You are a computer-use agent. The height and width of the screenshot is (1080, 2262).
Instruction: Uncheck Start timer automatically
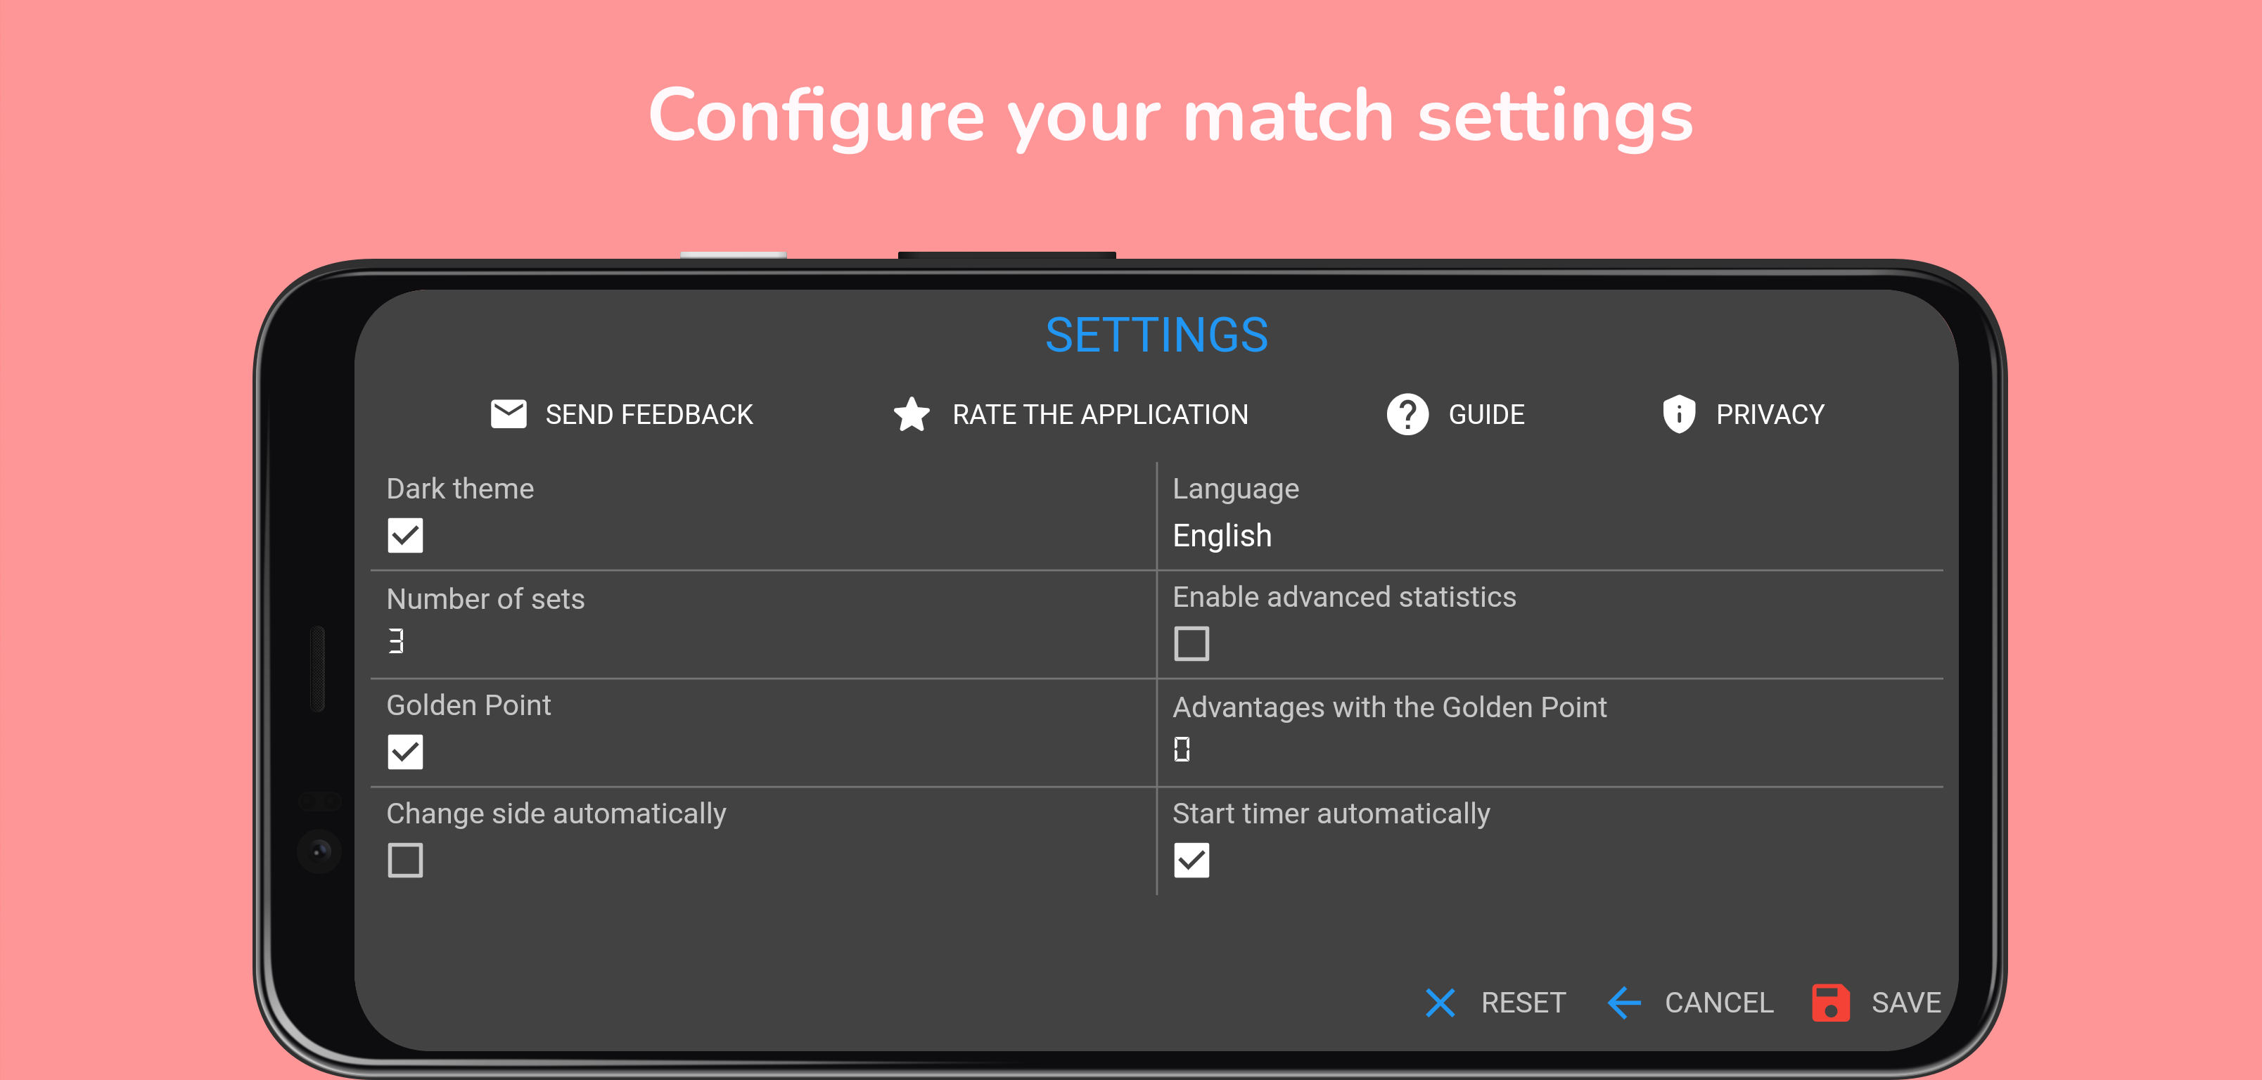pos(1191,860)
